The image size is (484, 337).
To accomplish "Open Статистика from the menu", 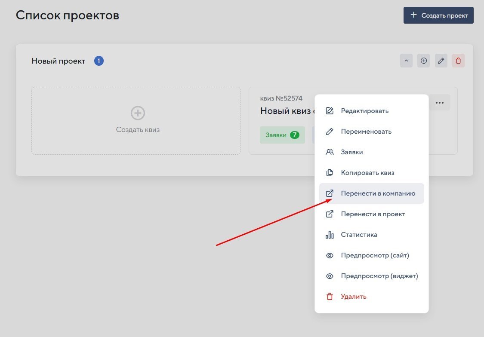I will click(359, 235).
